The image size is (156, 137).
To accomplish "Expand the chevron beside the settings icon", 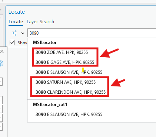I will [x=23, y=33].
